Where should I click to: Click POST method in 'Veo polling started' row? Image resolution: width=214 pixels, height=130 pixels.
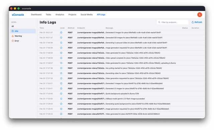tap(70, 68)
